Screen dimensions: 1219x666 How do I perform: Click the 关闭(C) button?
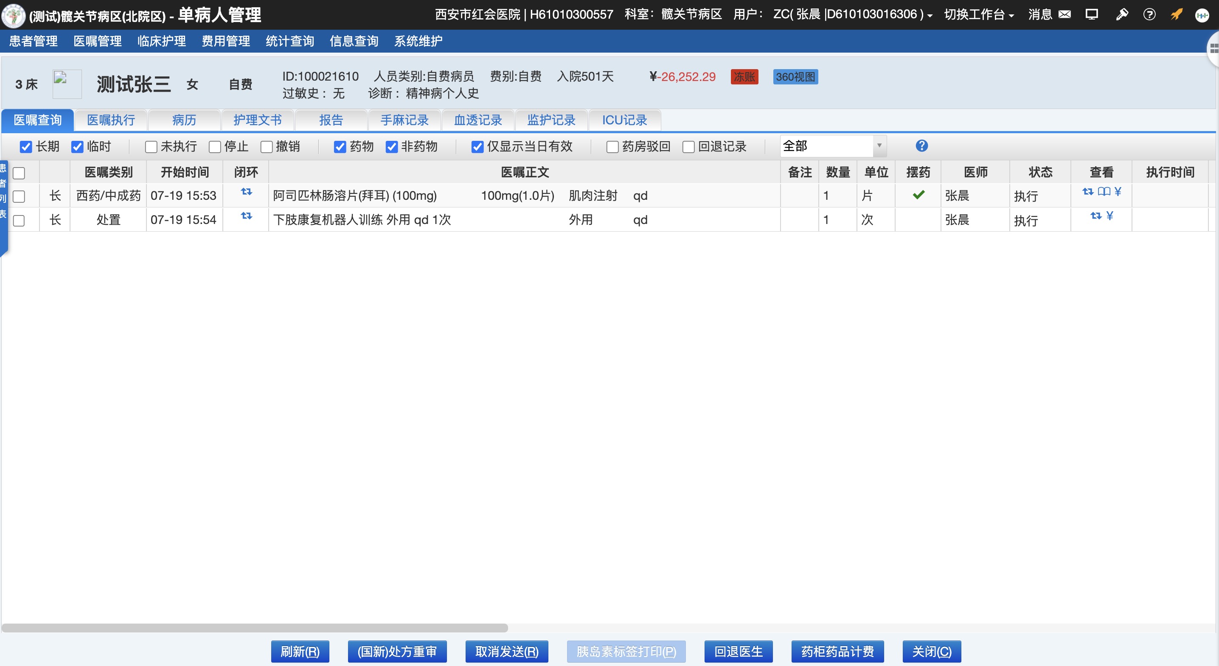coord(932,652)
